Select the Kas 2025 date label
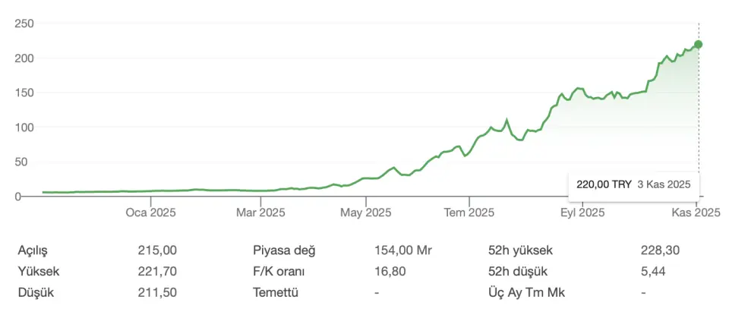This screenshot has width=729, height=321. tap(696, 212)
